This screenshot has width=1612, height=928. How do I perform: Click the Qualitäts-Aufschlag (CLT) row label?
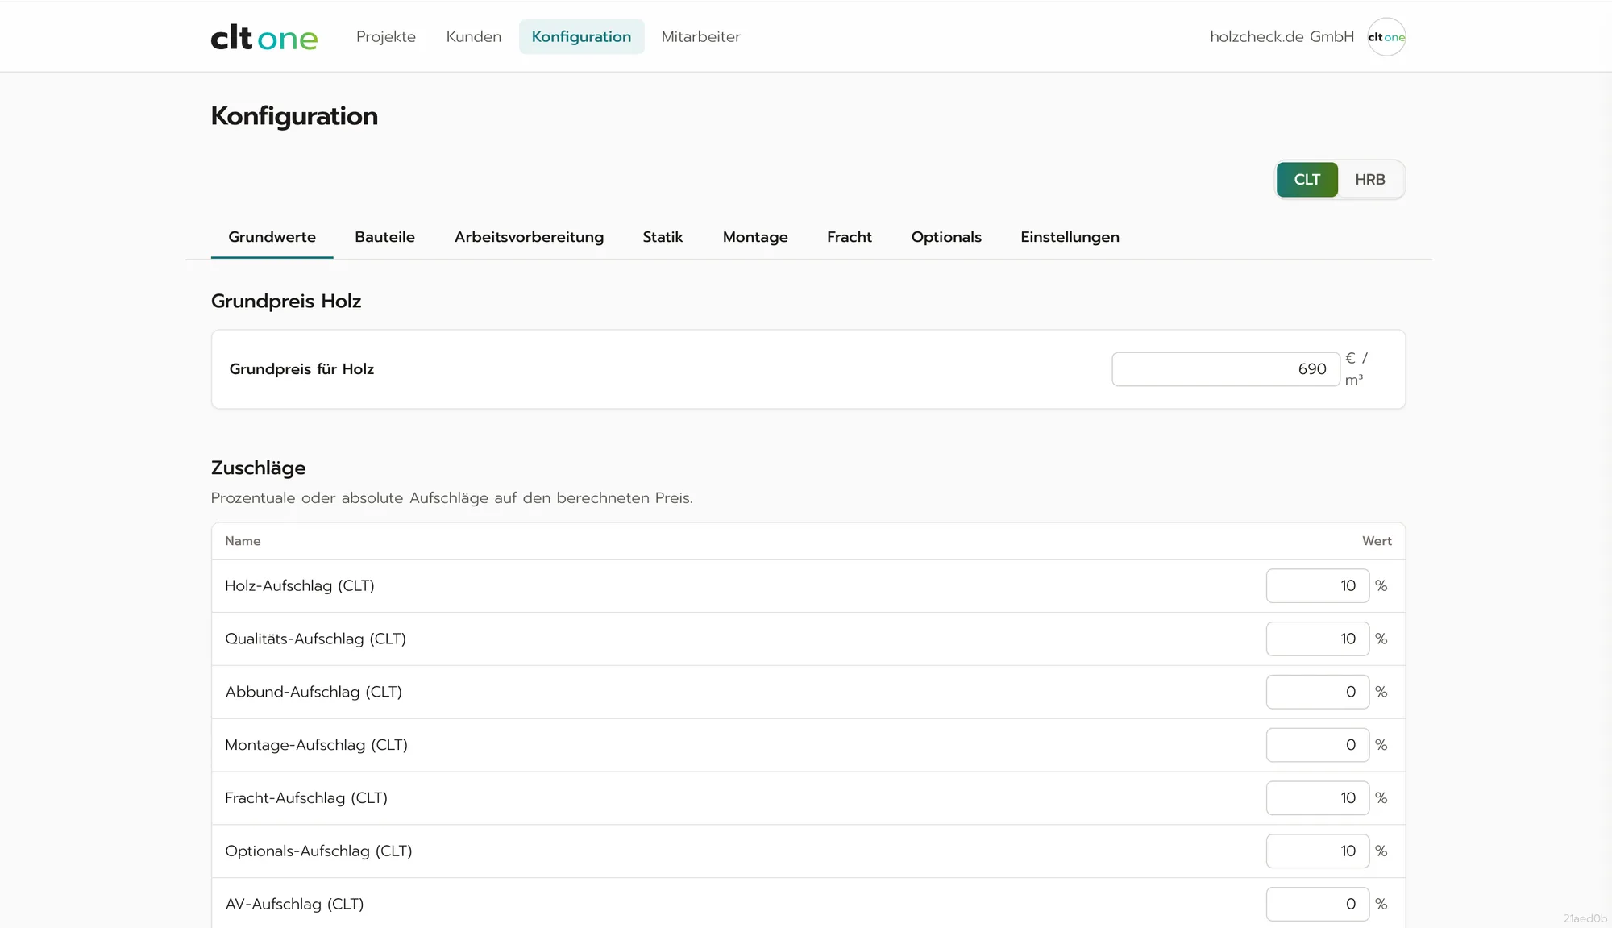315,639
